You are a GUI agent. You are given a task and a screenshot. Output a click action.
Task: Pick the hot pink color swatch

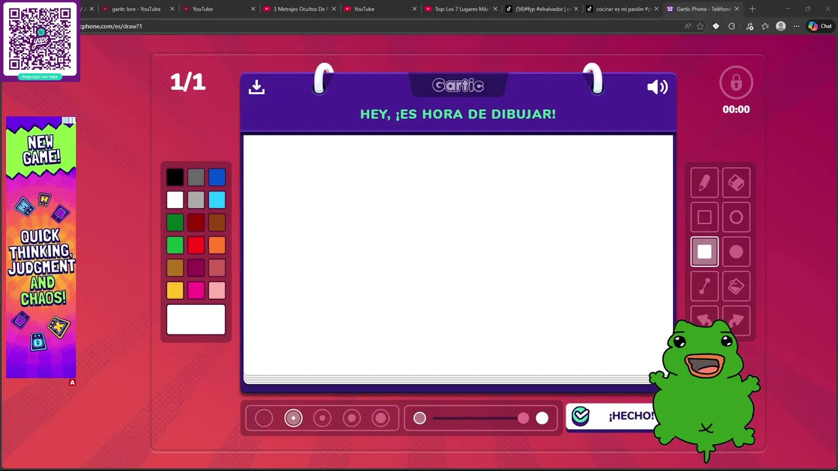(196, 290)
